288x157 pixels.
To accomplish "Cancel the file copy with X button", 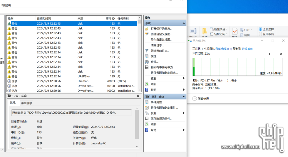I will pyautogui.click(x=281, y=54).
